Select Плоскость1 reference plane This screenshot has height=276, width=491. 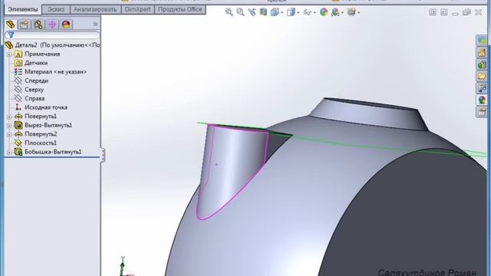pyautogui.click(x=41, y=143)
